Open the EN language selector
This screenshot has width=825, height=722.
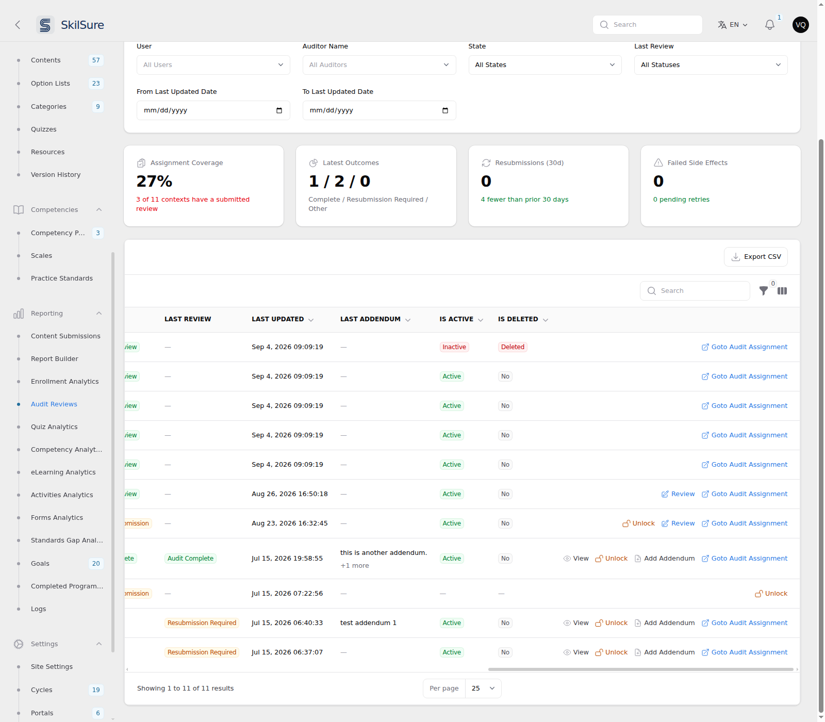click(733, 25)
